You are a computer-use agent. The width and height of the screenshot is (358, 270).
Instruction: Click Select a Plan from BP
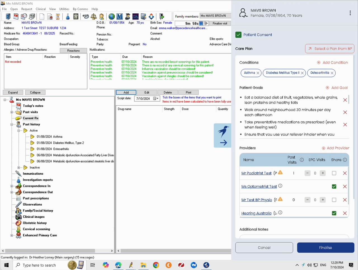[x=330, y=49]
